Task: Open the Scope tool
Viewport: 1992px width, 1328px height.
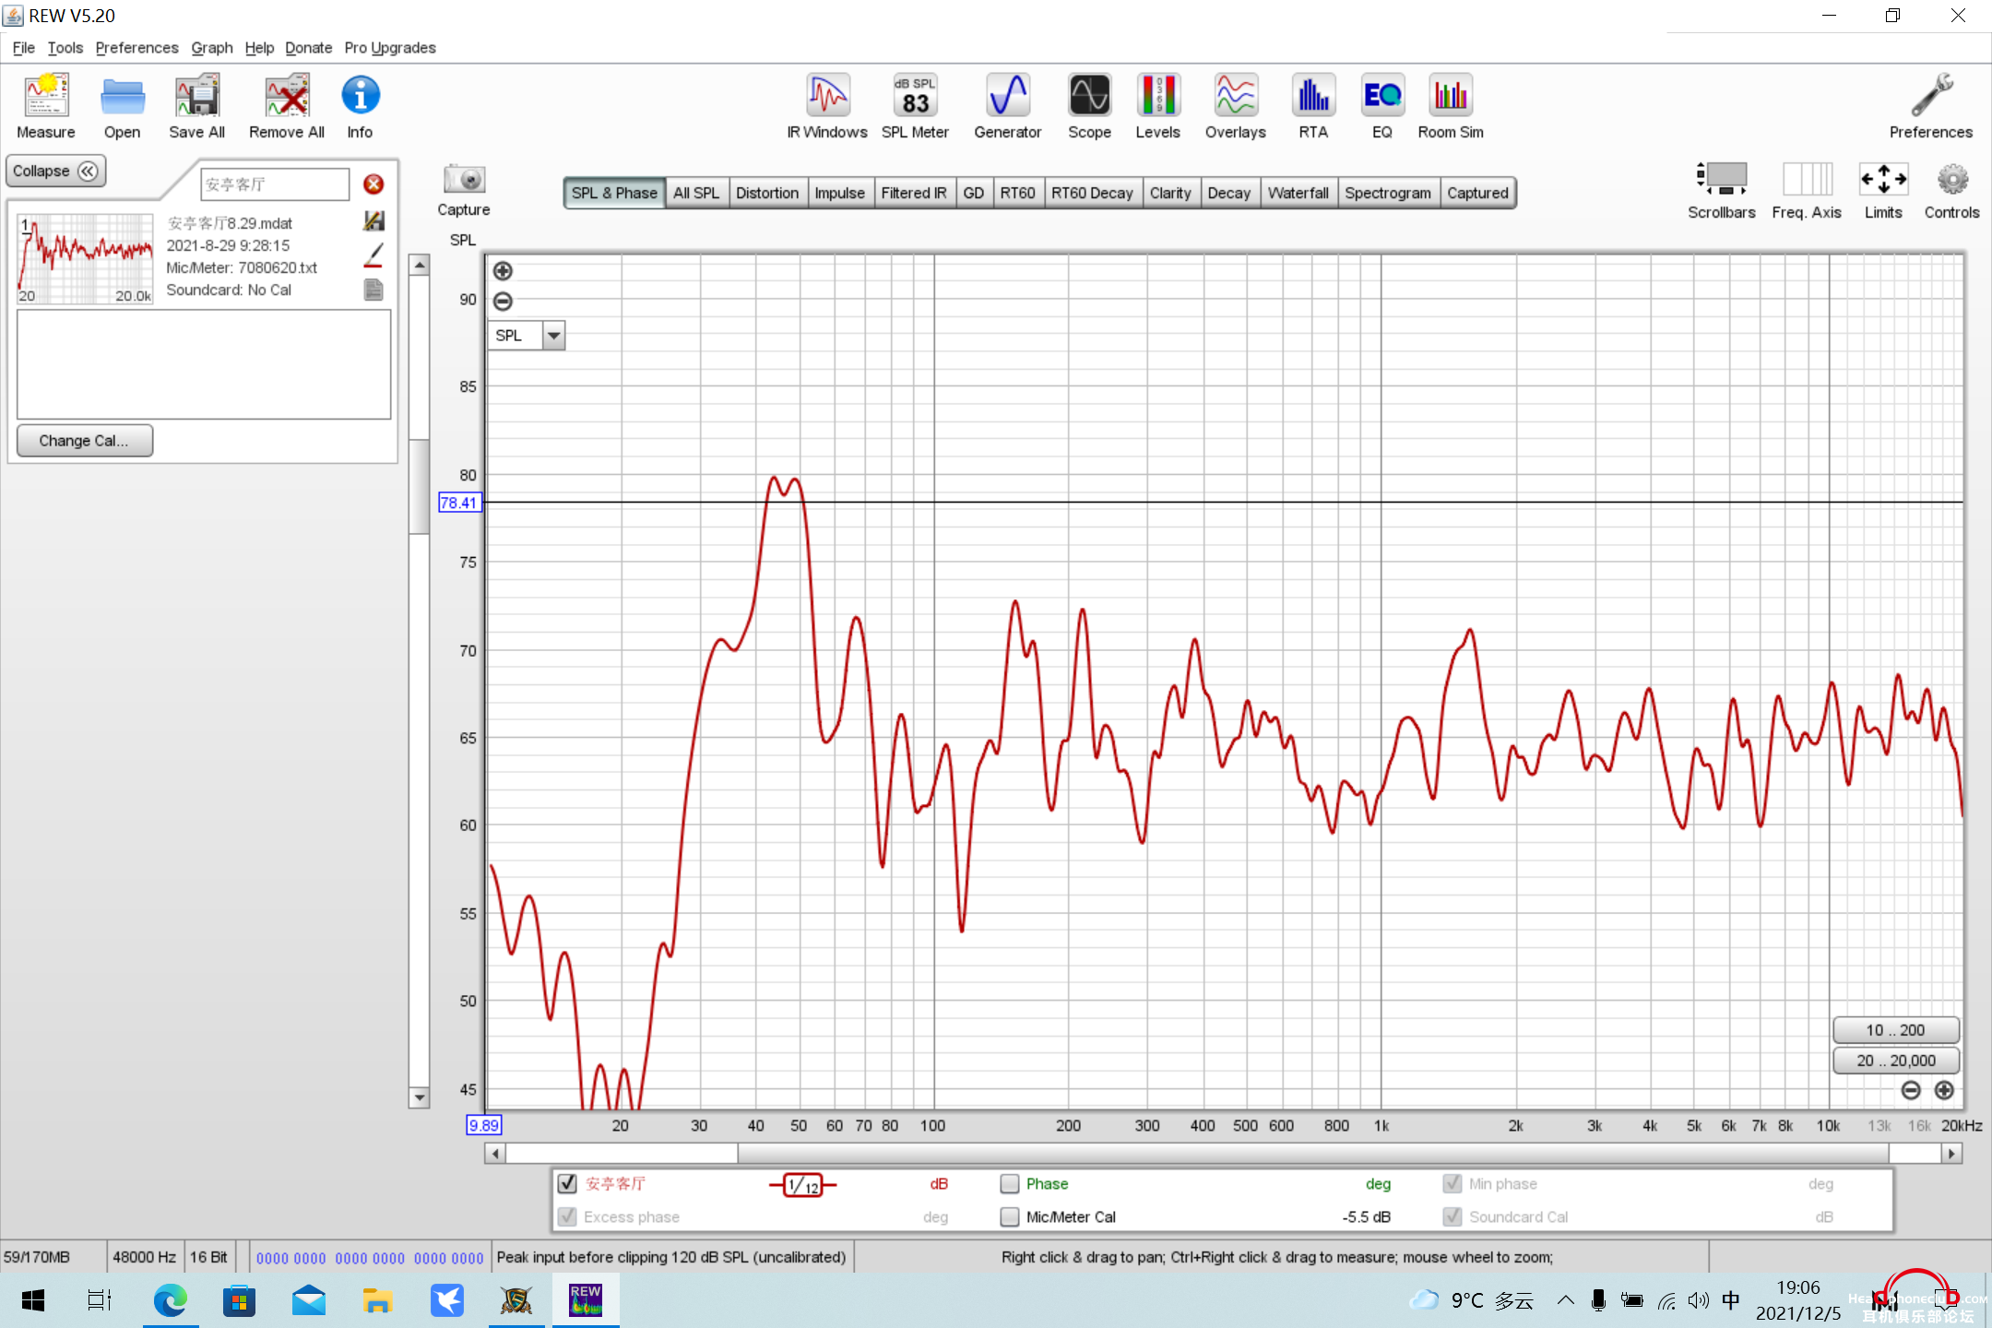Action: 1089,95
